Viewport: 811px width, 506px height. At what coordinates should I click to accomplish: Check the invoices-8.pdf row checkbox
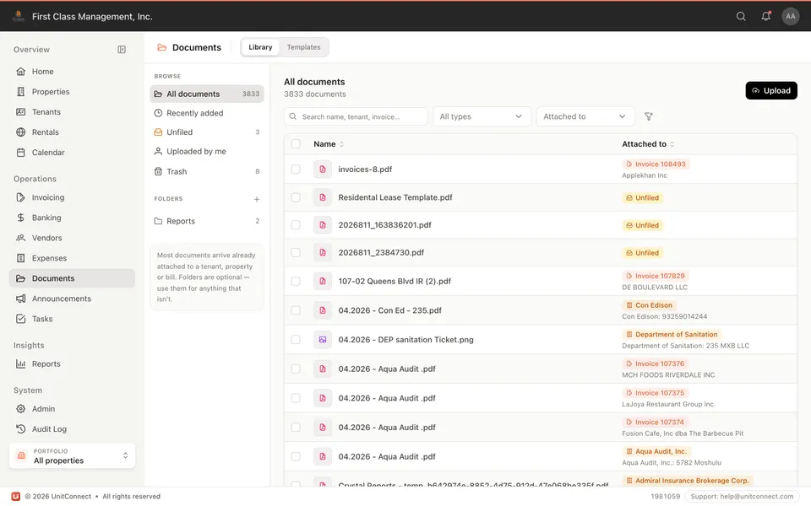(296, 170)
